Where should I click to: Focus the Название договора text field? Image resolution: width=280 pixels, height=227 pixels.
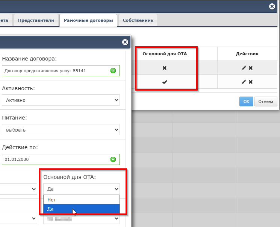pyautogui.click(x=56, y=71)
